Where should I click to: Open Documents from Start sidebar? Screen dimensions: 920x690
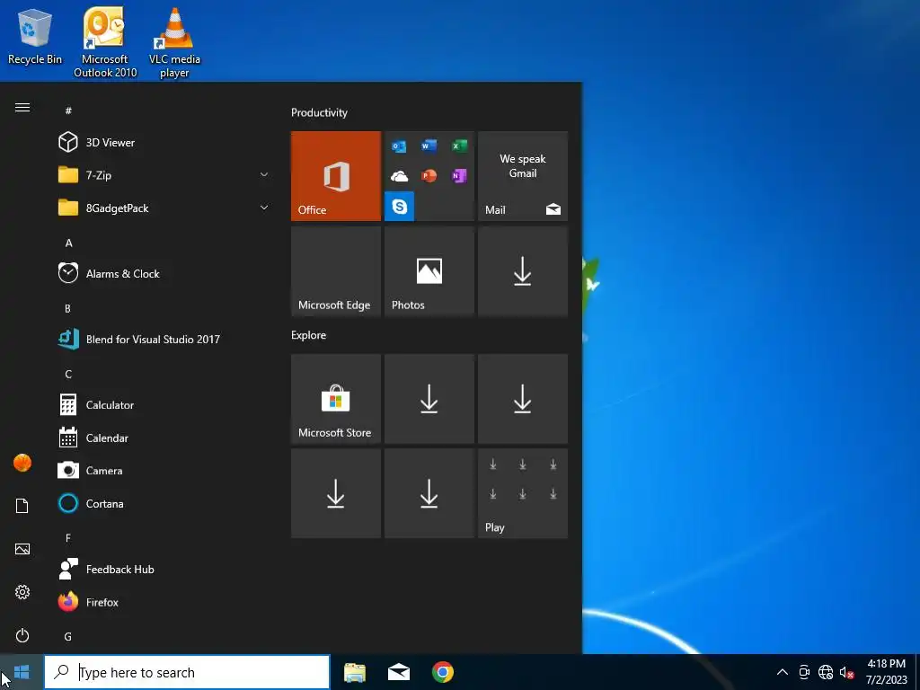click(22, 506)
